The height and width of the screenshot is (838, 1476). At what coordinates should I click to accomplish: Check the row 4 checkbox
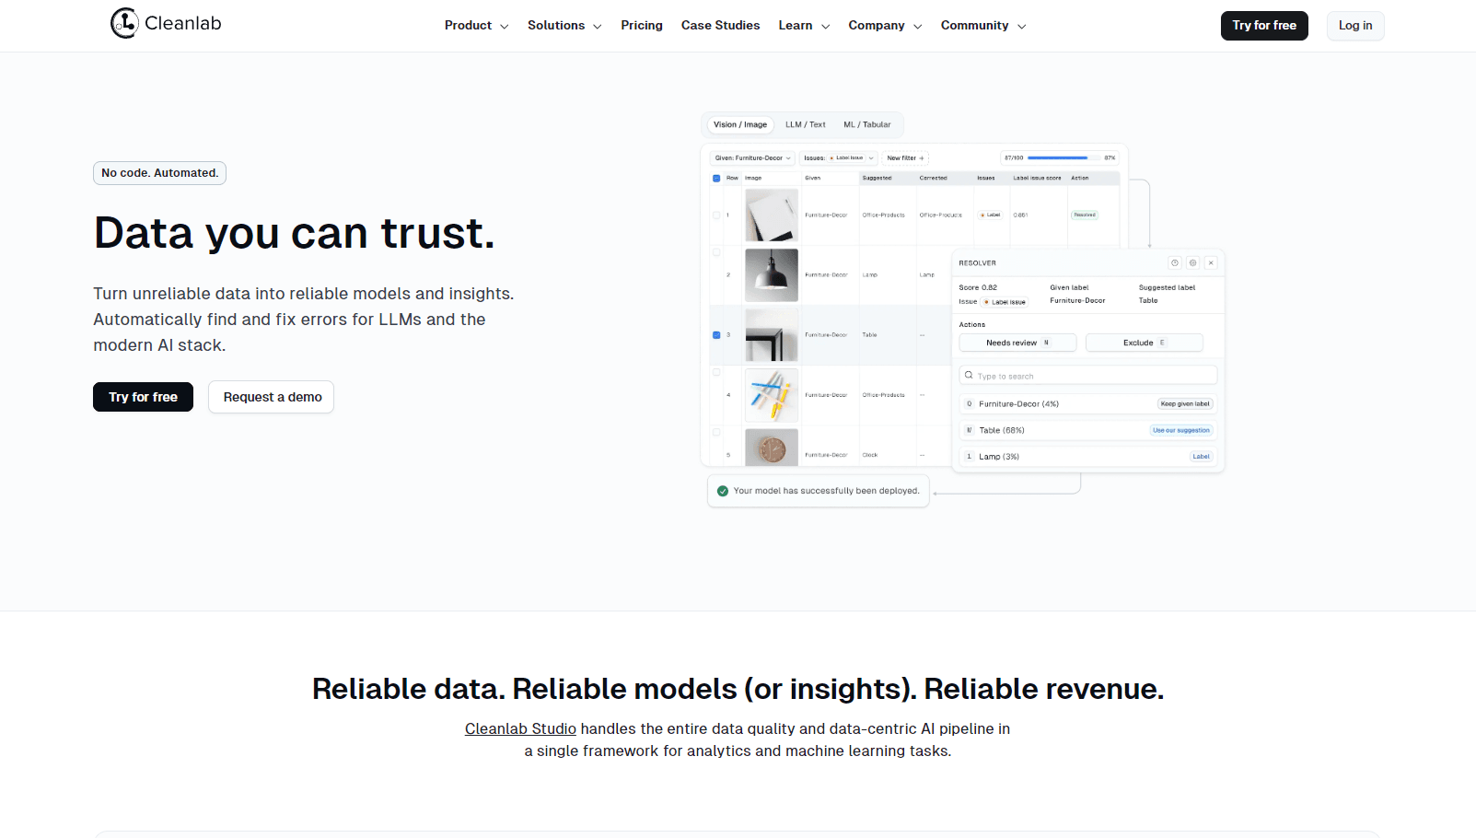pos(716,373)
